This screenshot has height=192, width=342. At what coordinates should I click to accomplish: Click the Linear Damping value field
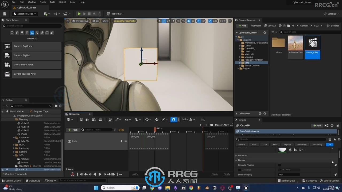(x=289, y=175)
